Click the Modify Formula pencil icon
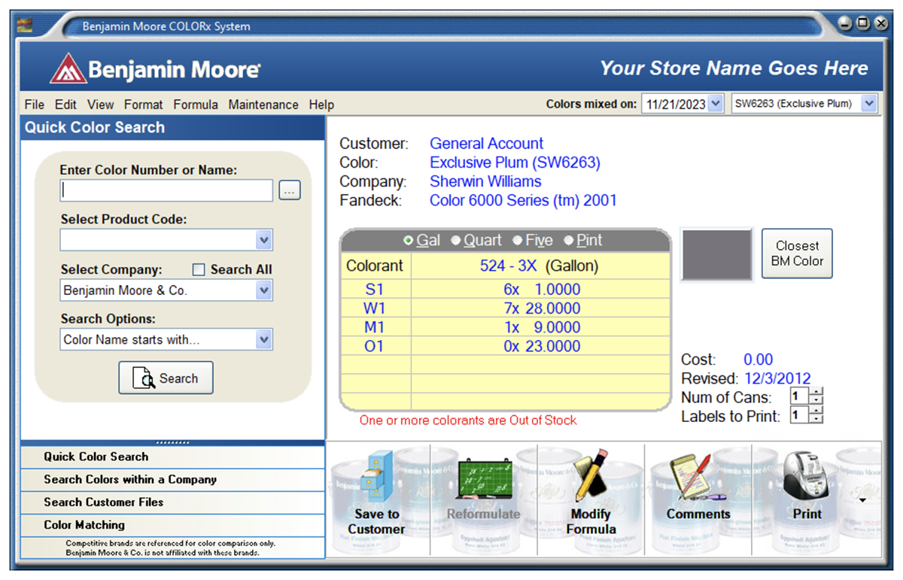This screenshot has height=580, width=903. tap(591, 475)
